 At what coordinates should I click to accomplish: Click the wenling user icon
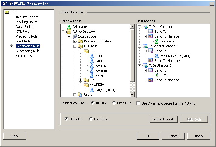point(92,65)
